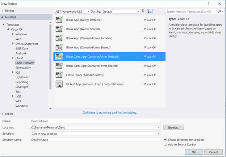Collapse the Templates tree node
This screenshot has width=226, height=157.
coord(4,25)
